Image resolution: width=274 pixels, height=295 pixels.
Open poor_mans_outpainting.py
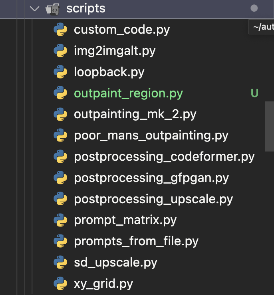point(151,135)
